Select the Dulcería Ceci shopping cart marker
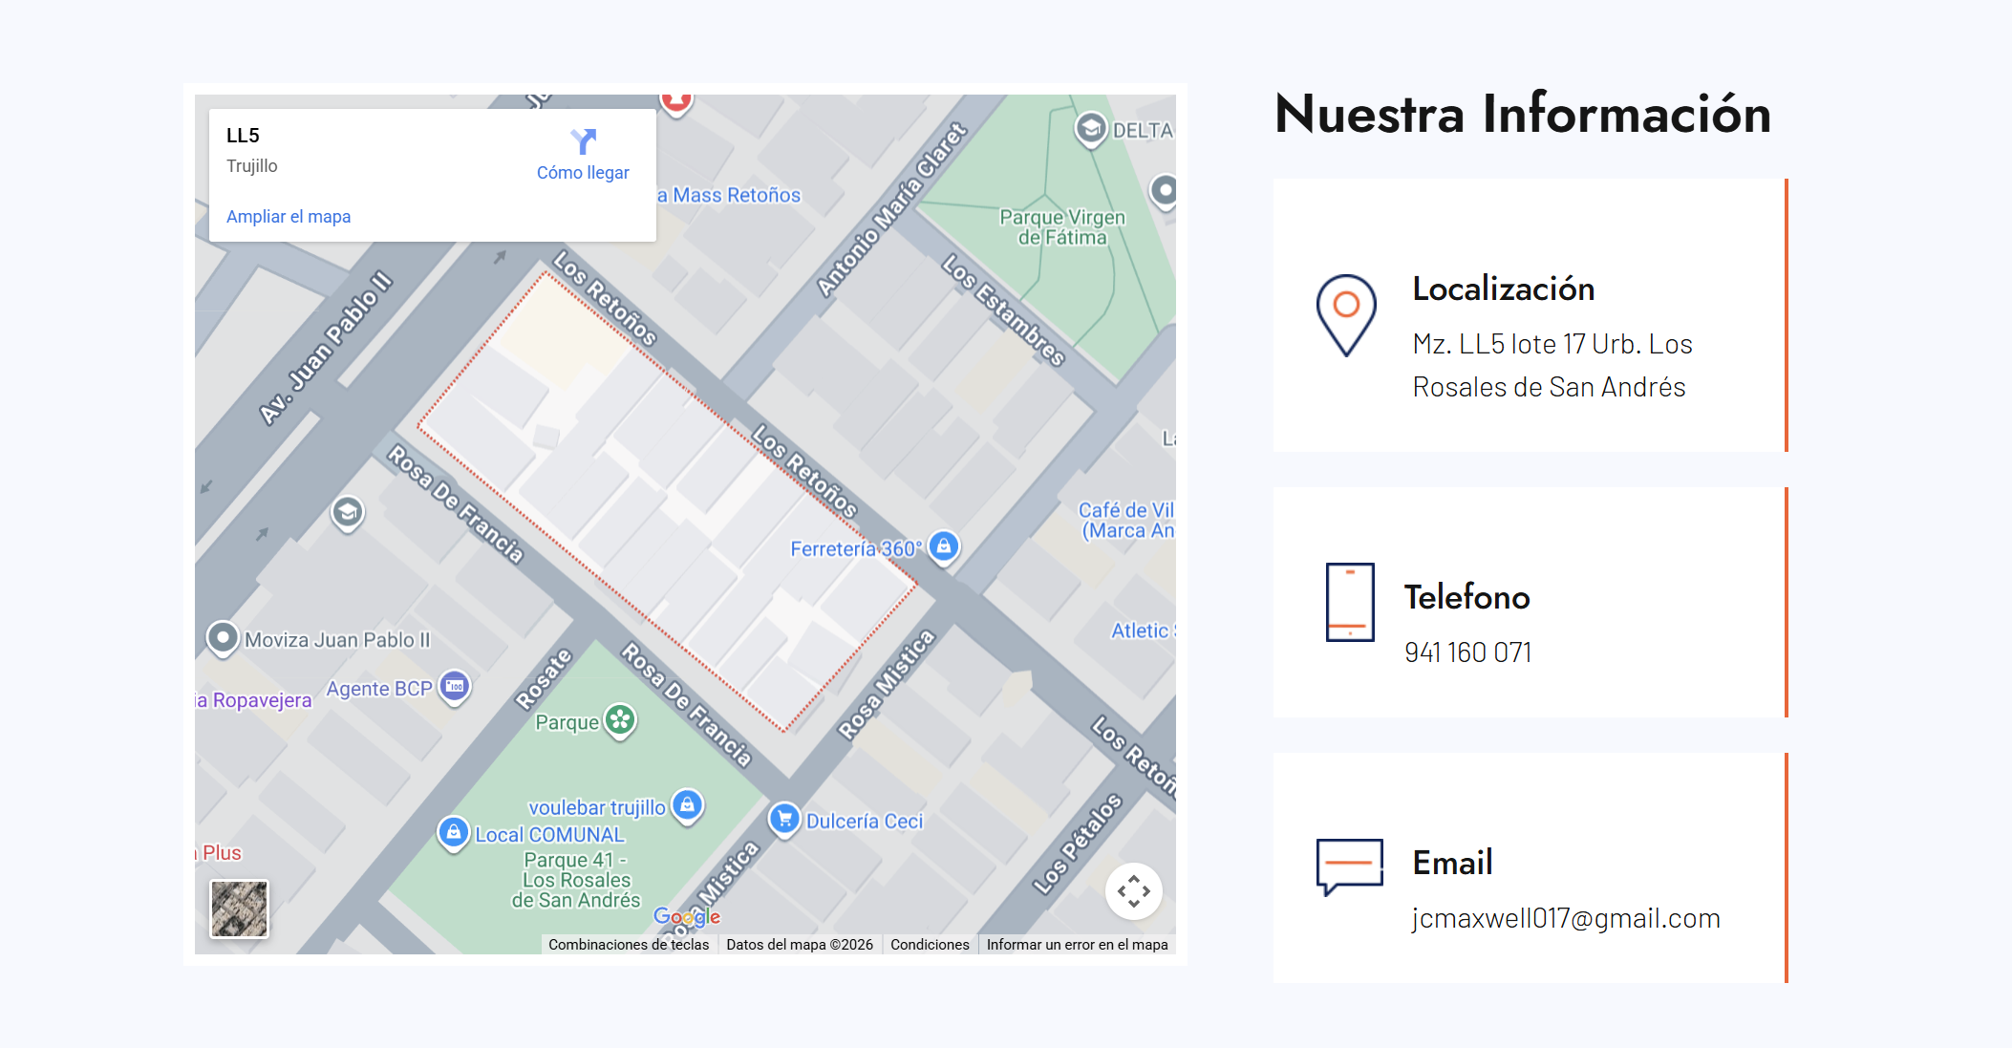This screenshot has width=2012, height=1048. [784, 819]
